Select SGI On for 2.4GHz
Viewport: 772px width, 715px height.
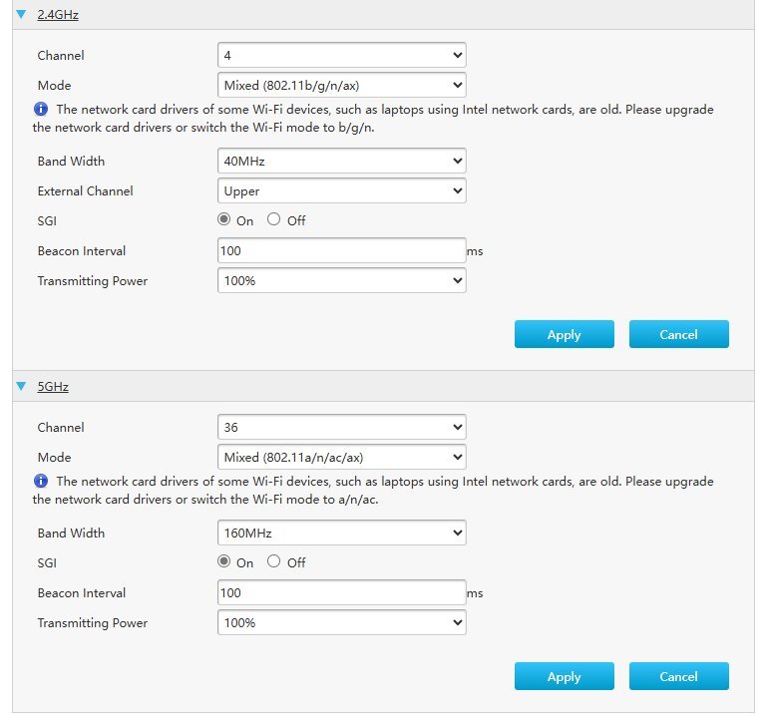pos(224,219)
